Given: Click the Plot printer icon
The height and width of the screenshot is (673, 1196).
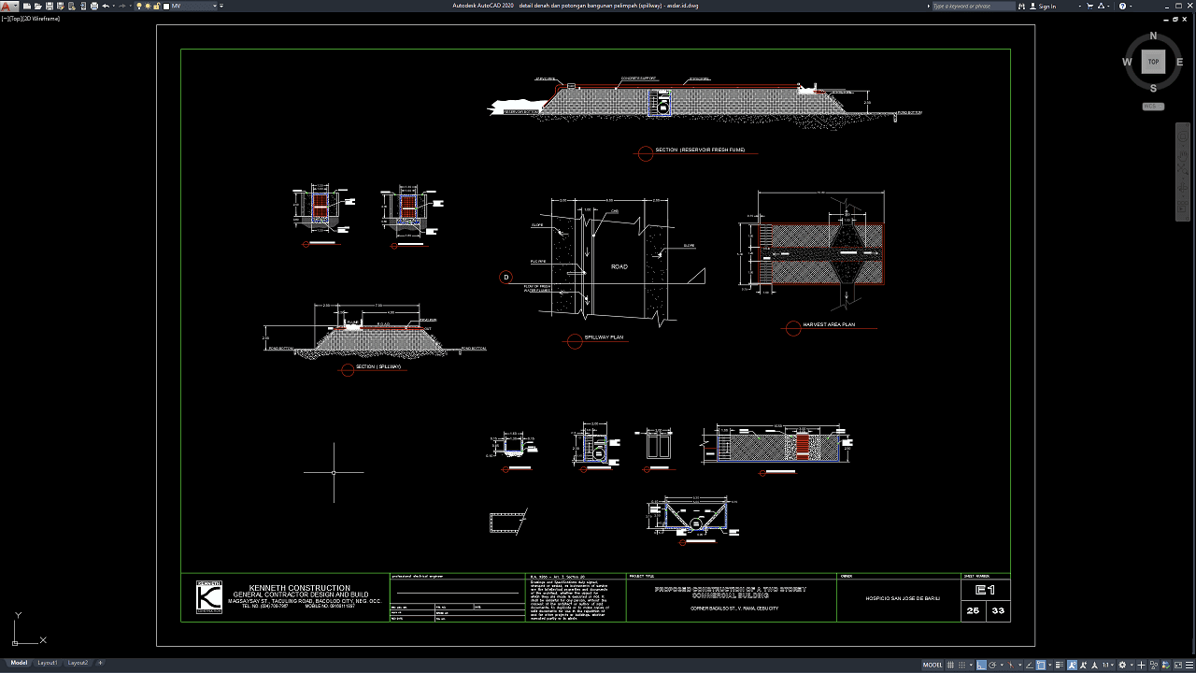Looking at the screenshot, I should (94, 6).
